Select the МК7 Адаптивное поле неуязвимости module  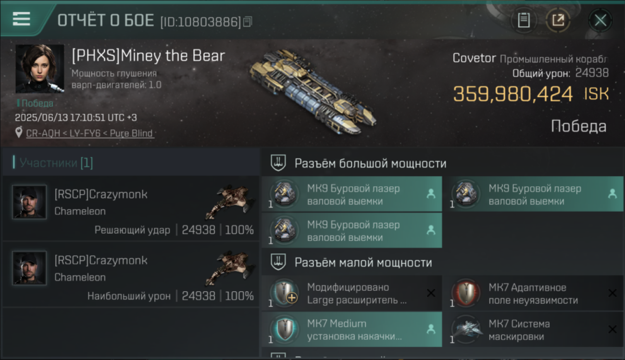coord(534,293)
